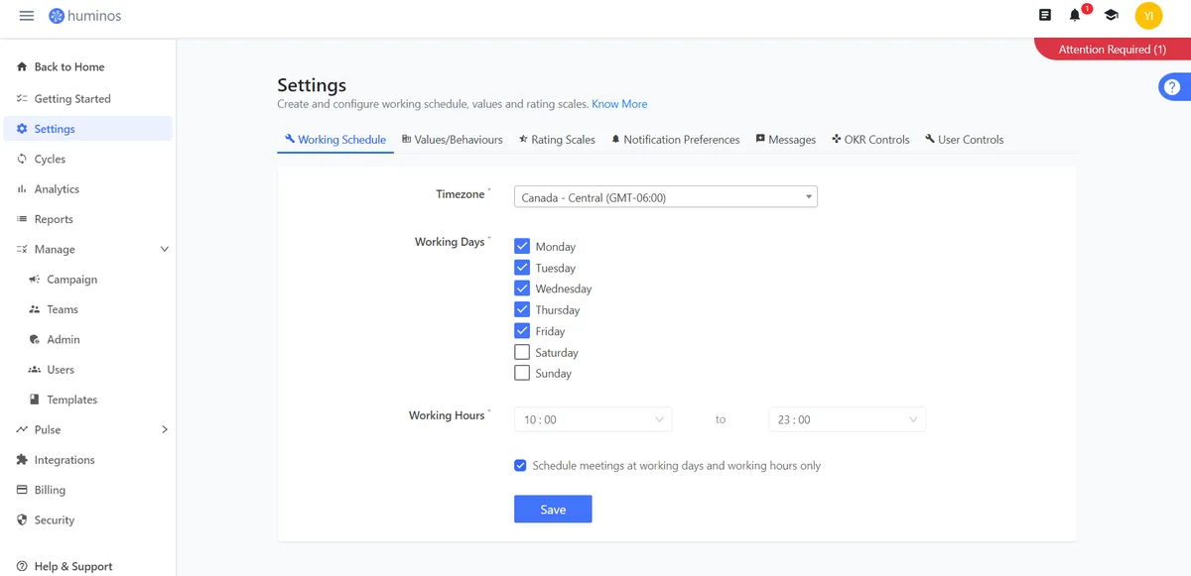Screen dimensions: 1191x576
Task: Toggle schedule meetings at working hours only
Action: click(x=520, y=465)
